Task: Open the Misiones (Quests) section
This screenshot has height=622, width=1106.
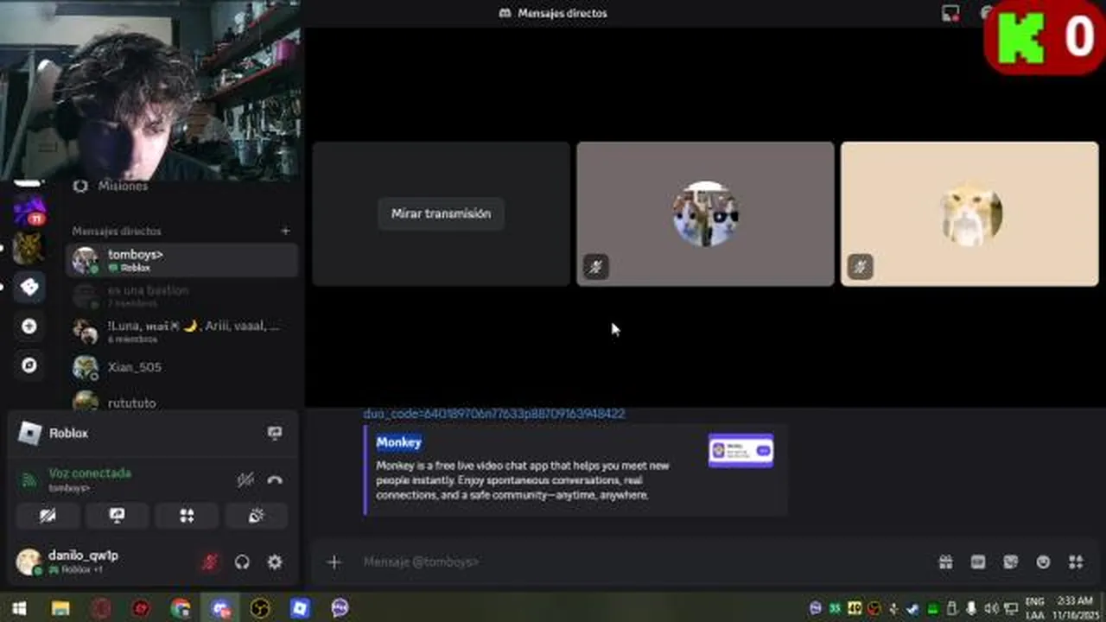Action: point(121,186)
